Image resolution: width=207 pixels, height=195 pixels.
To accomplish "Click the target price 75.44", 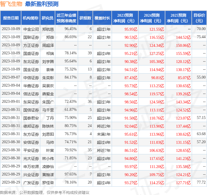I will point(201,37).
